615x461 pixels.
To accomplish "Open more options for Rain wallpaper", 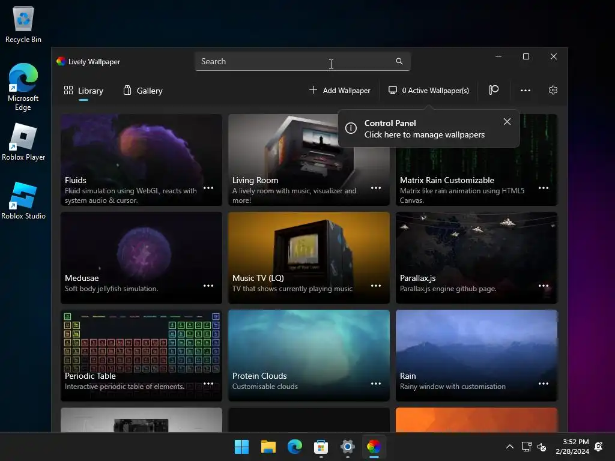I will click(x=543, y=384).
